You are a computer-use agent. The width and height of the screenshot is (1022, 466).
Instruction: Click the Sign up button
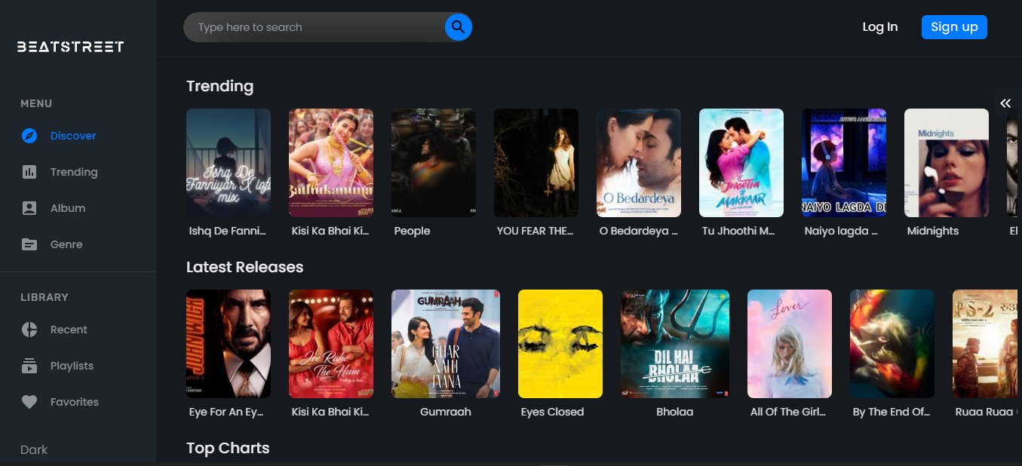pyautogui.click(x=954, y=27)
